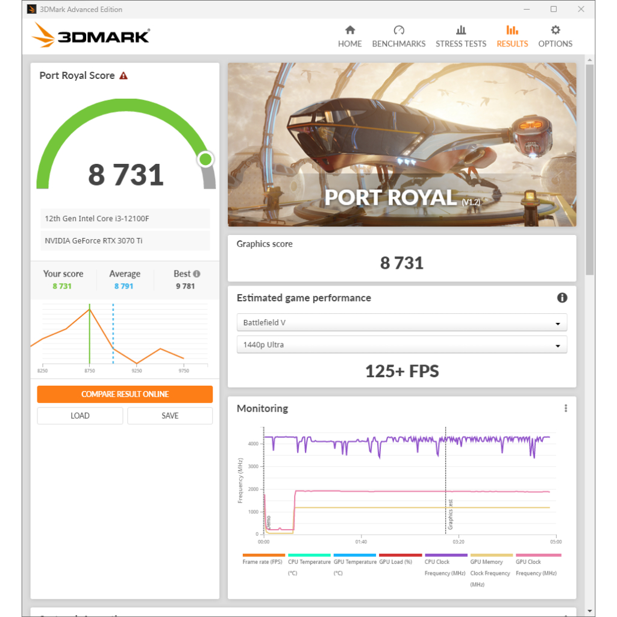Click the info icon next to Best
The height and width of the screenshot is (617, 617).
(197, 274)
